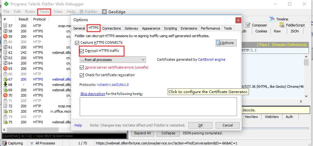Click the Fiddler app icon in title bar
This screenshot has height=146, width=313.
(x=6, y=4)
